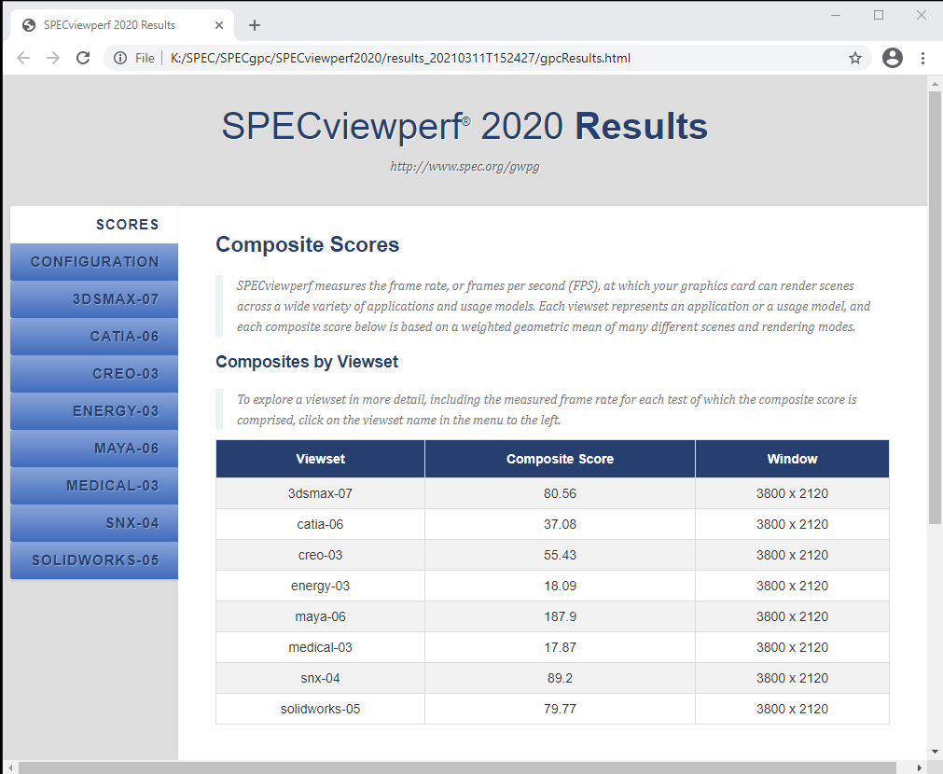Open the CREO-03 viewset page
The width and height of the screenshot is (943, 774).
(94, 374)
